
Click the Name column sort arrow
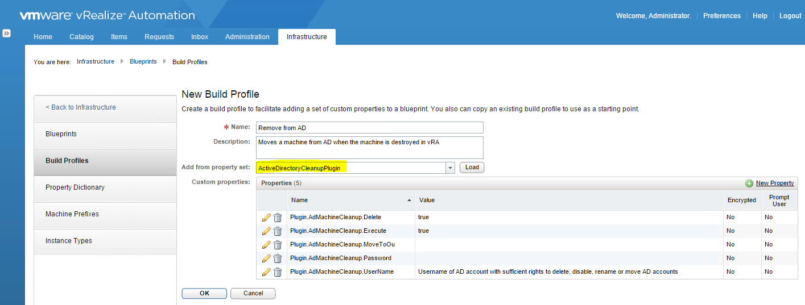(410, 200)
